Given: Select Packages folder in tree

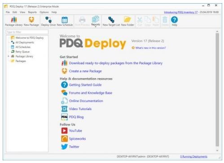Looking at the screenshot, I should point(21,61).
